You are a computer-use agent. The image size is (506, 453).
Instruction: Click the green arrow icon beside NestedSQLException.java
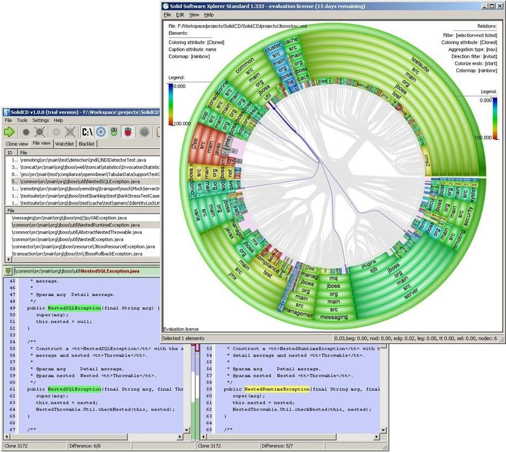point(7,270)
